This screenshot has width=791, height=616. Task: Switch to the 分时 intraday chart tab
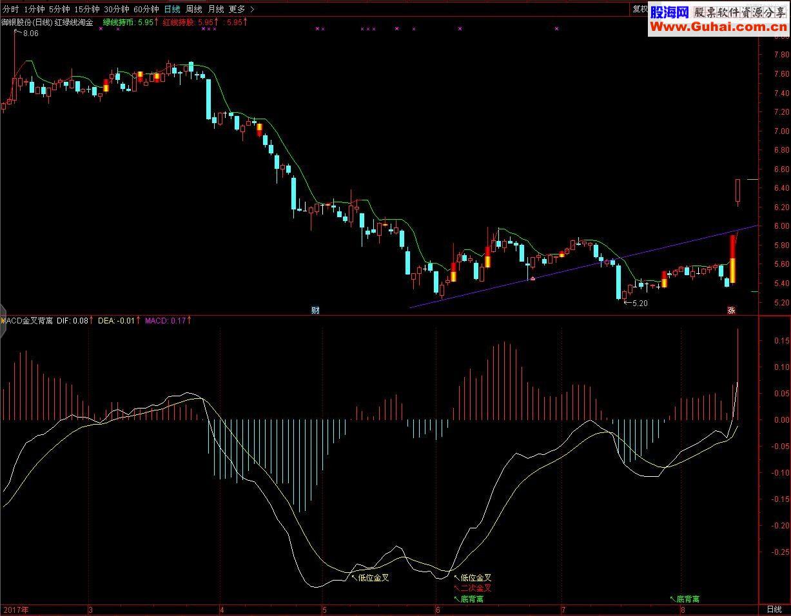coord(11,9)
